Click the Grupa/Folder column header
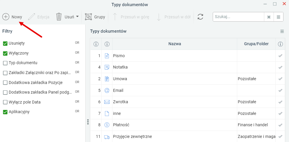This screenshot has height=142, width=289. (x=256, y=44)
